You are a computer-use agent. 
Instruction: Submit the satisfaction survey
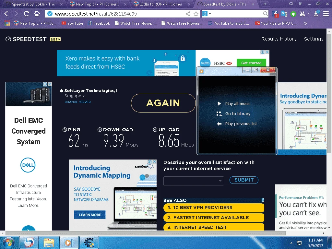(244, 180)
